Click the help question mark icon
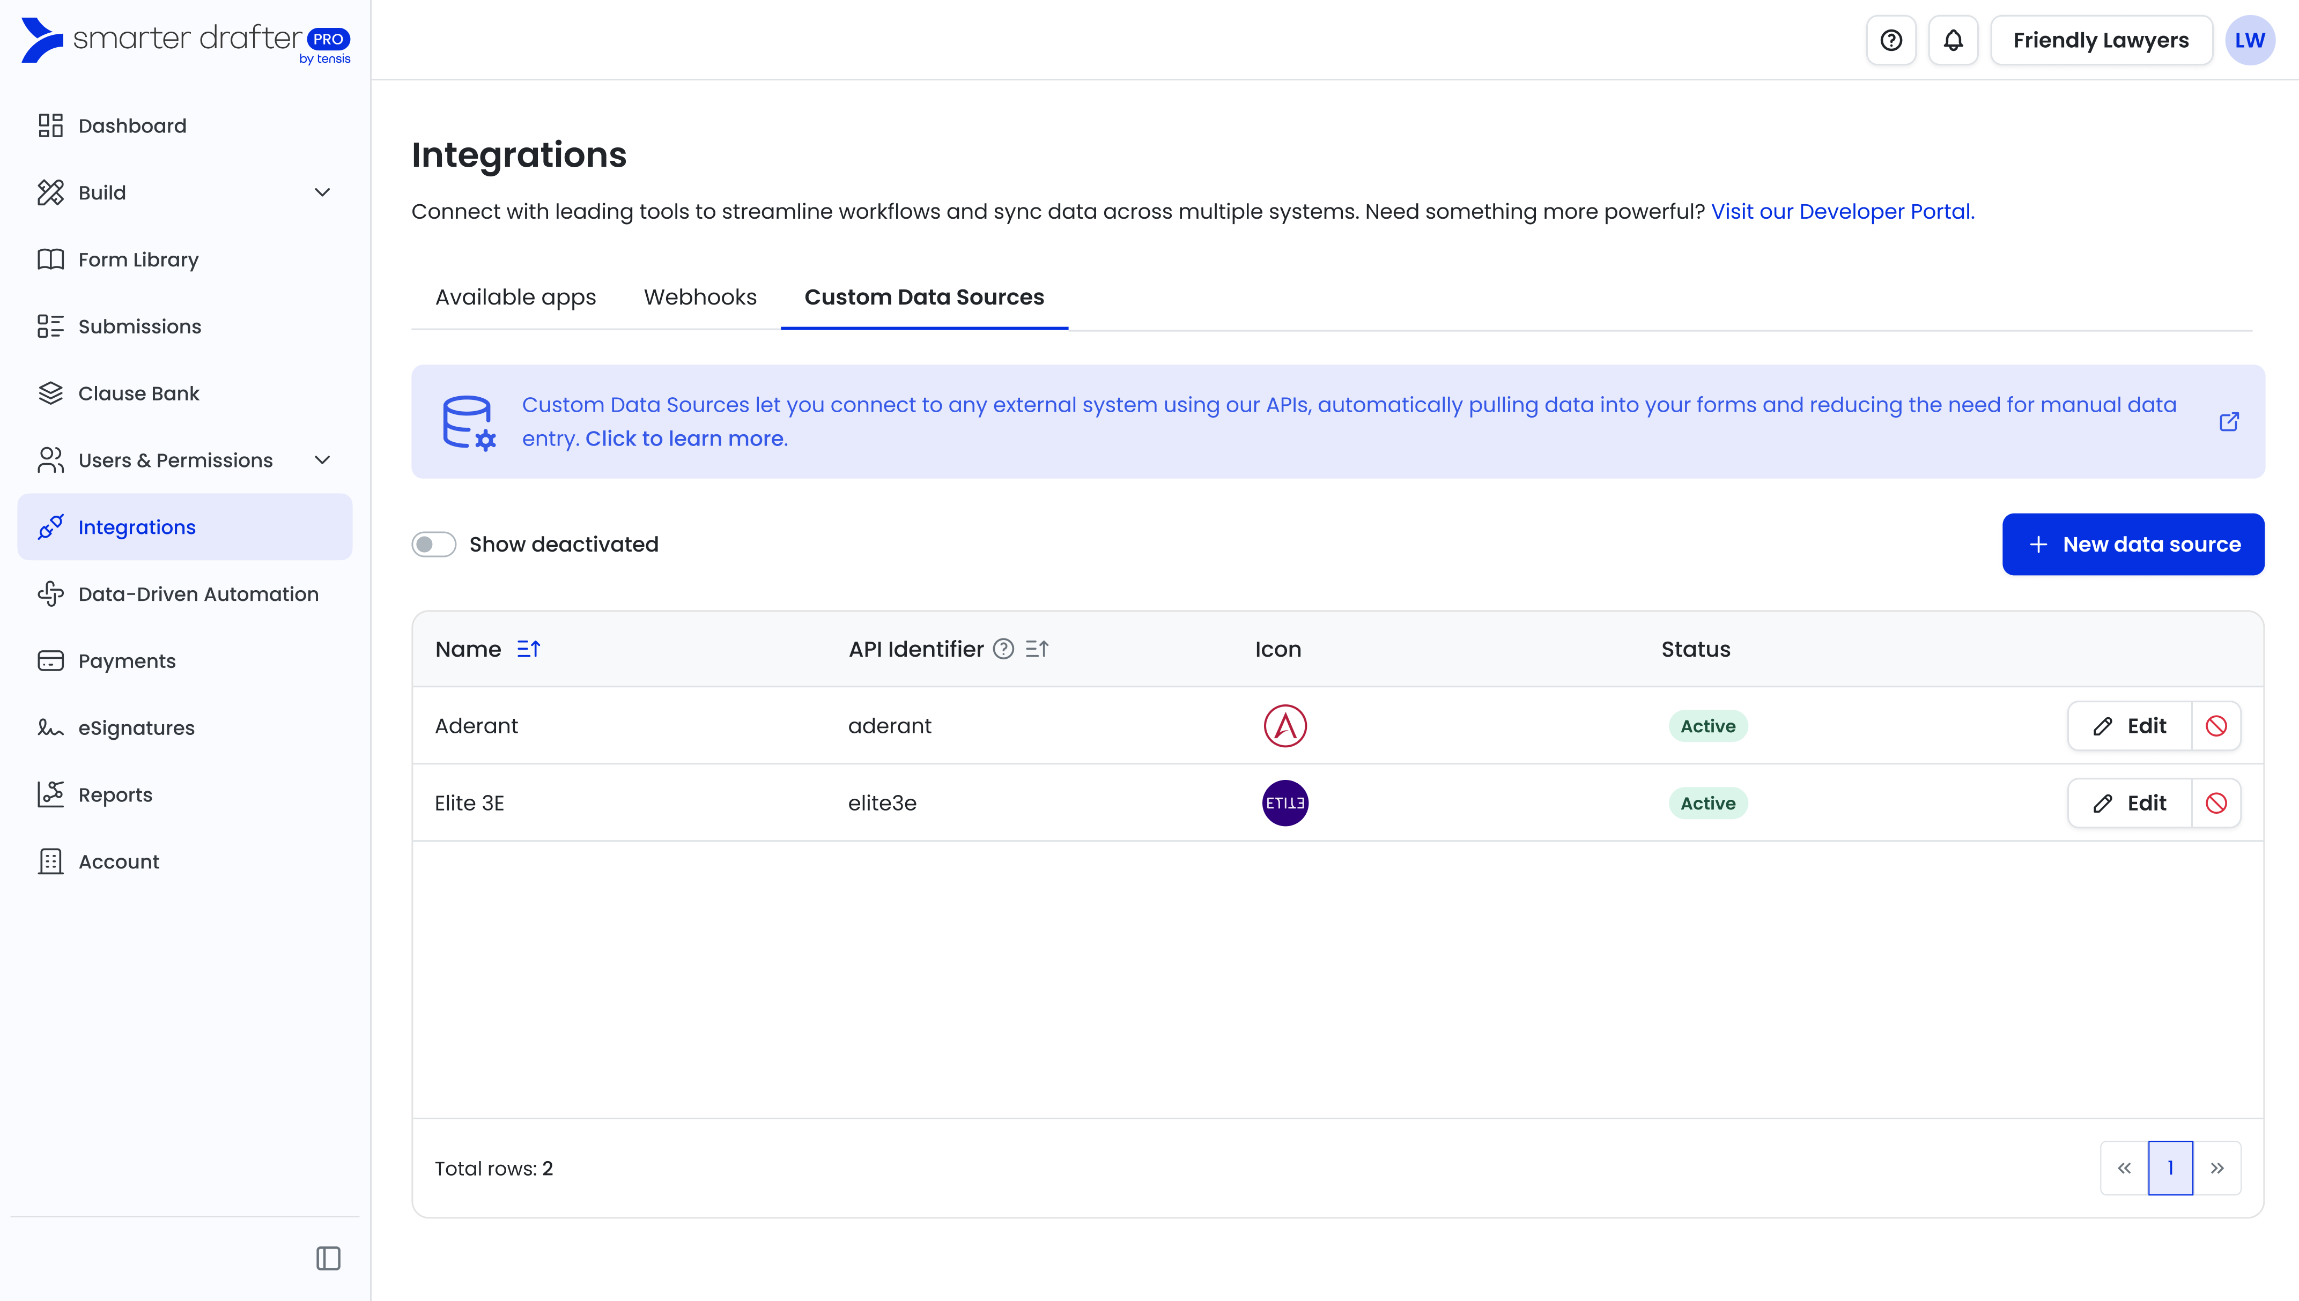This screenshot has height=1301, width=2299. (x=1890, y=40)
